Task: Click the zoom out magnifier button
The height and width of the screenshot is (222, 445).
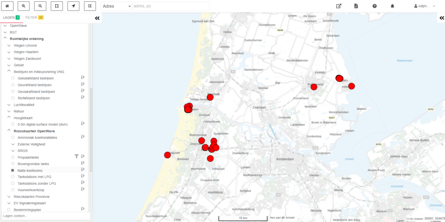Action: [x=40, y=6]
